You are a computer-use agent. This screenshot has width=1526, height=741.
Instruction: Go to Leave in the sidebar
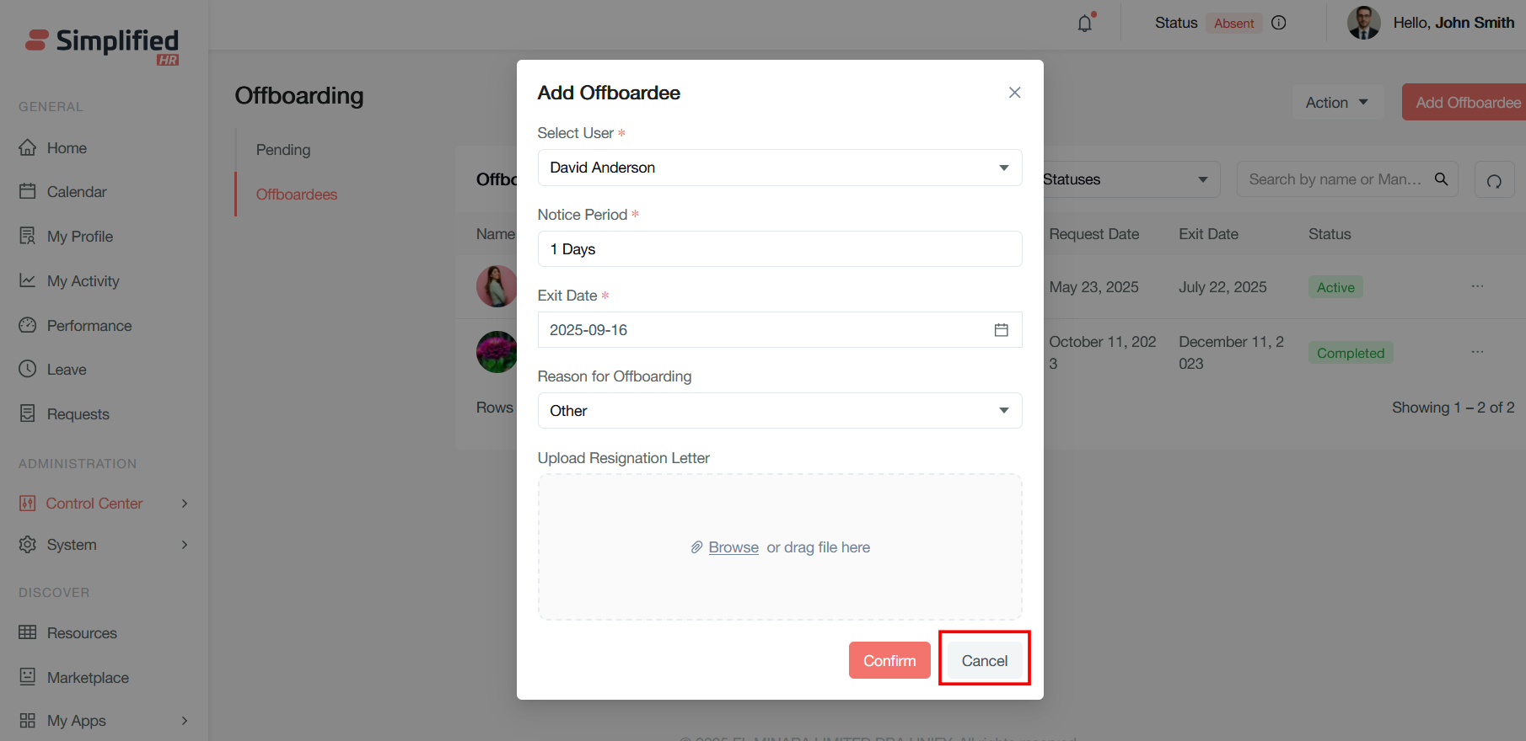(67, 370)
